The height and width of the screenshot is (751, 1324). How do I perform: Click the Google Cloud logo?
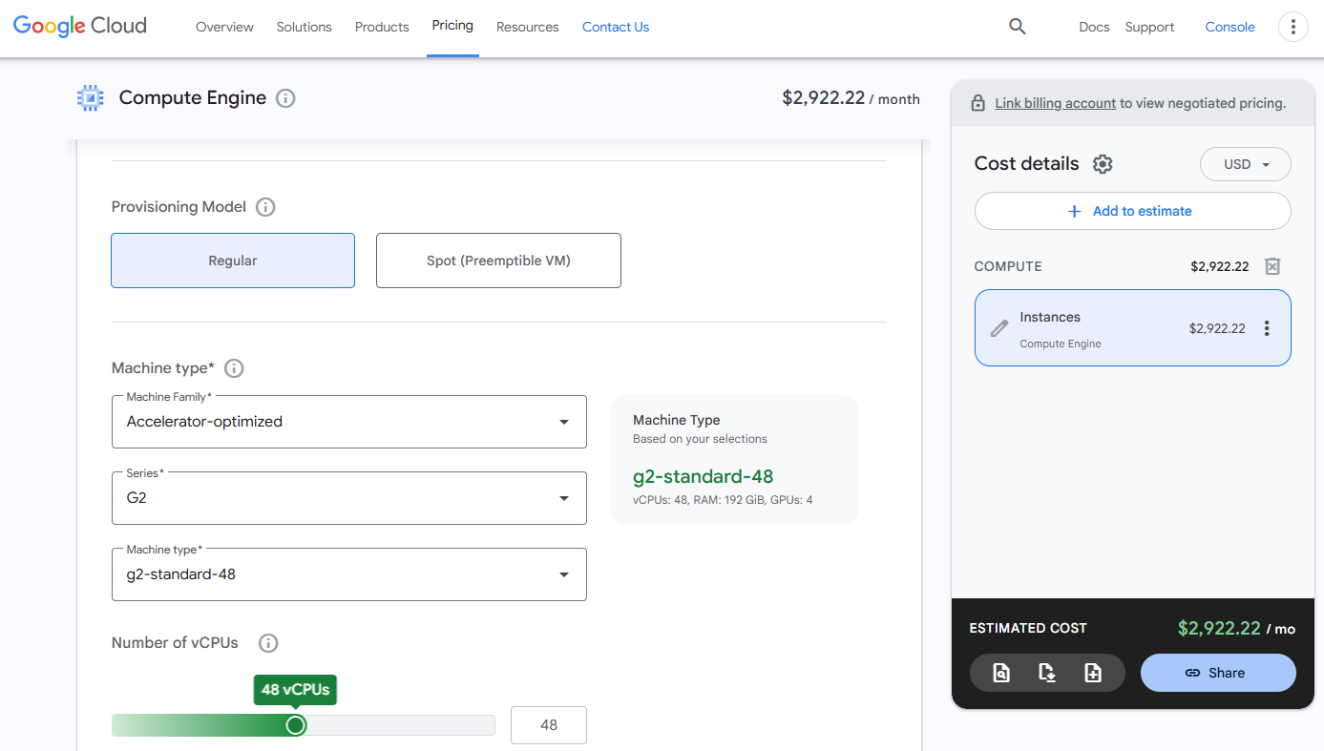tap(80, 27)
